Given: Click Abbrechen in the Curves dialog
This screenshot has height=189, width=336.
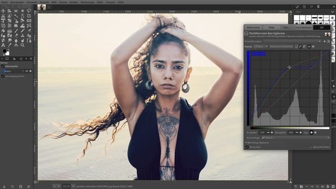Looking at the screenshot, I should [x=253, y=27].
